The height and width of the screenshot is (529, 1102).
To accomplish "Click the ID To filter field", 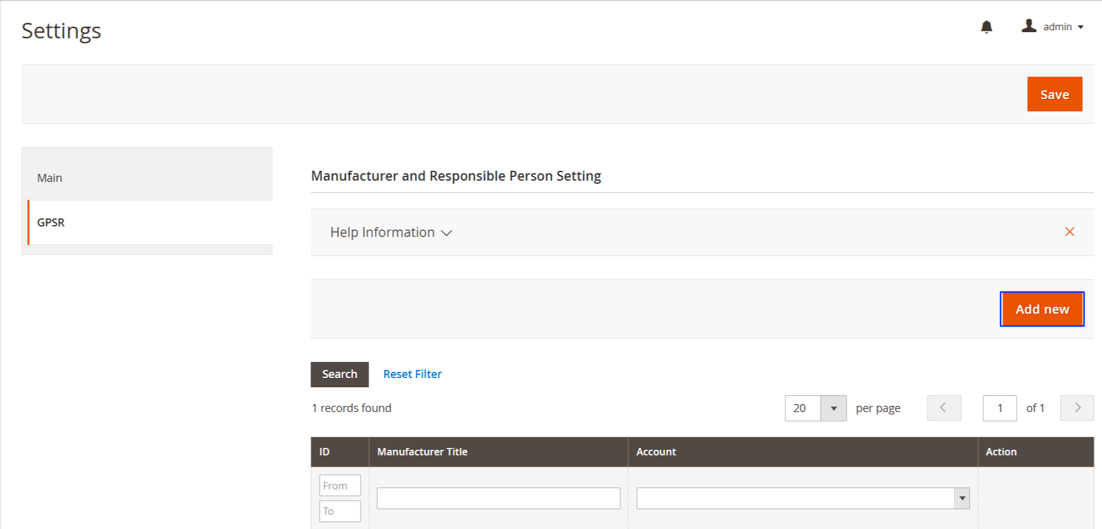I will coord(340,511).
